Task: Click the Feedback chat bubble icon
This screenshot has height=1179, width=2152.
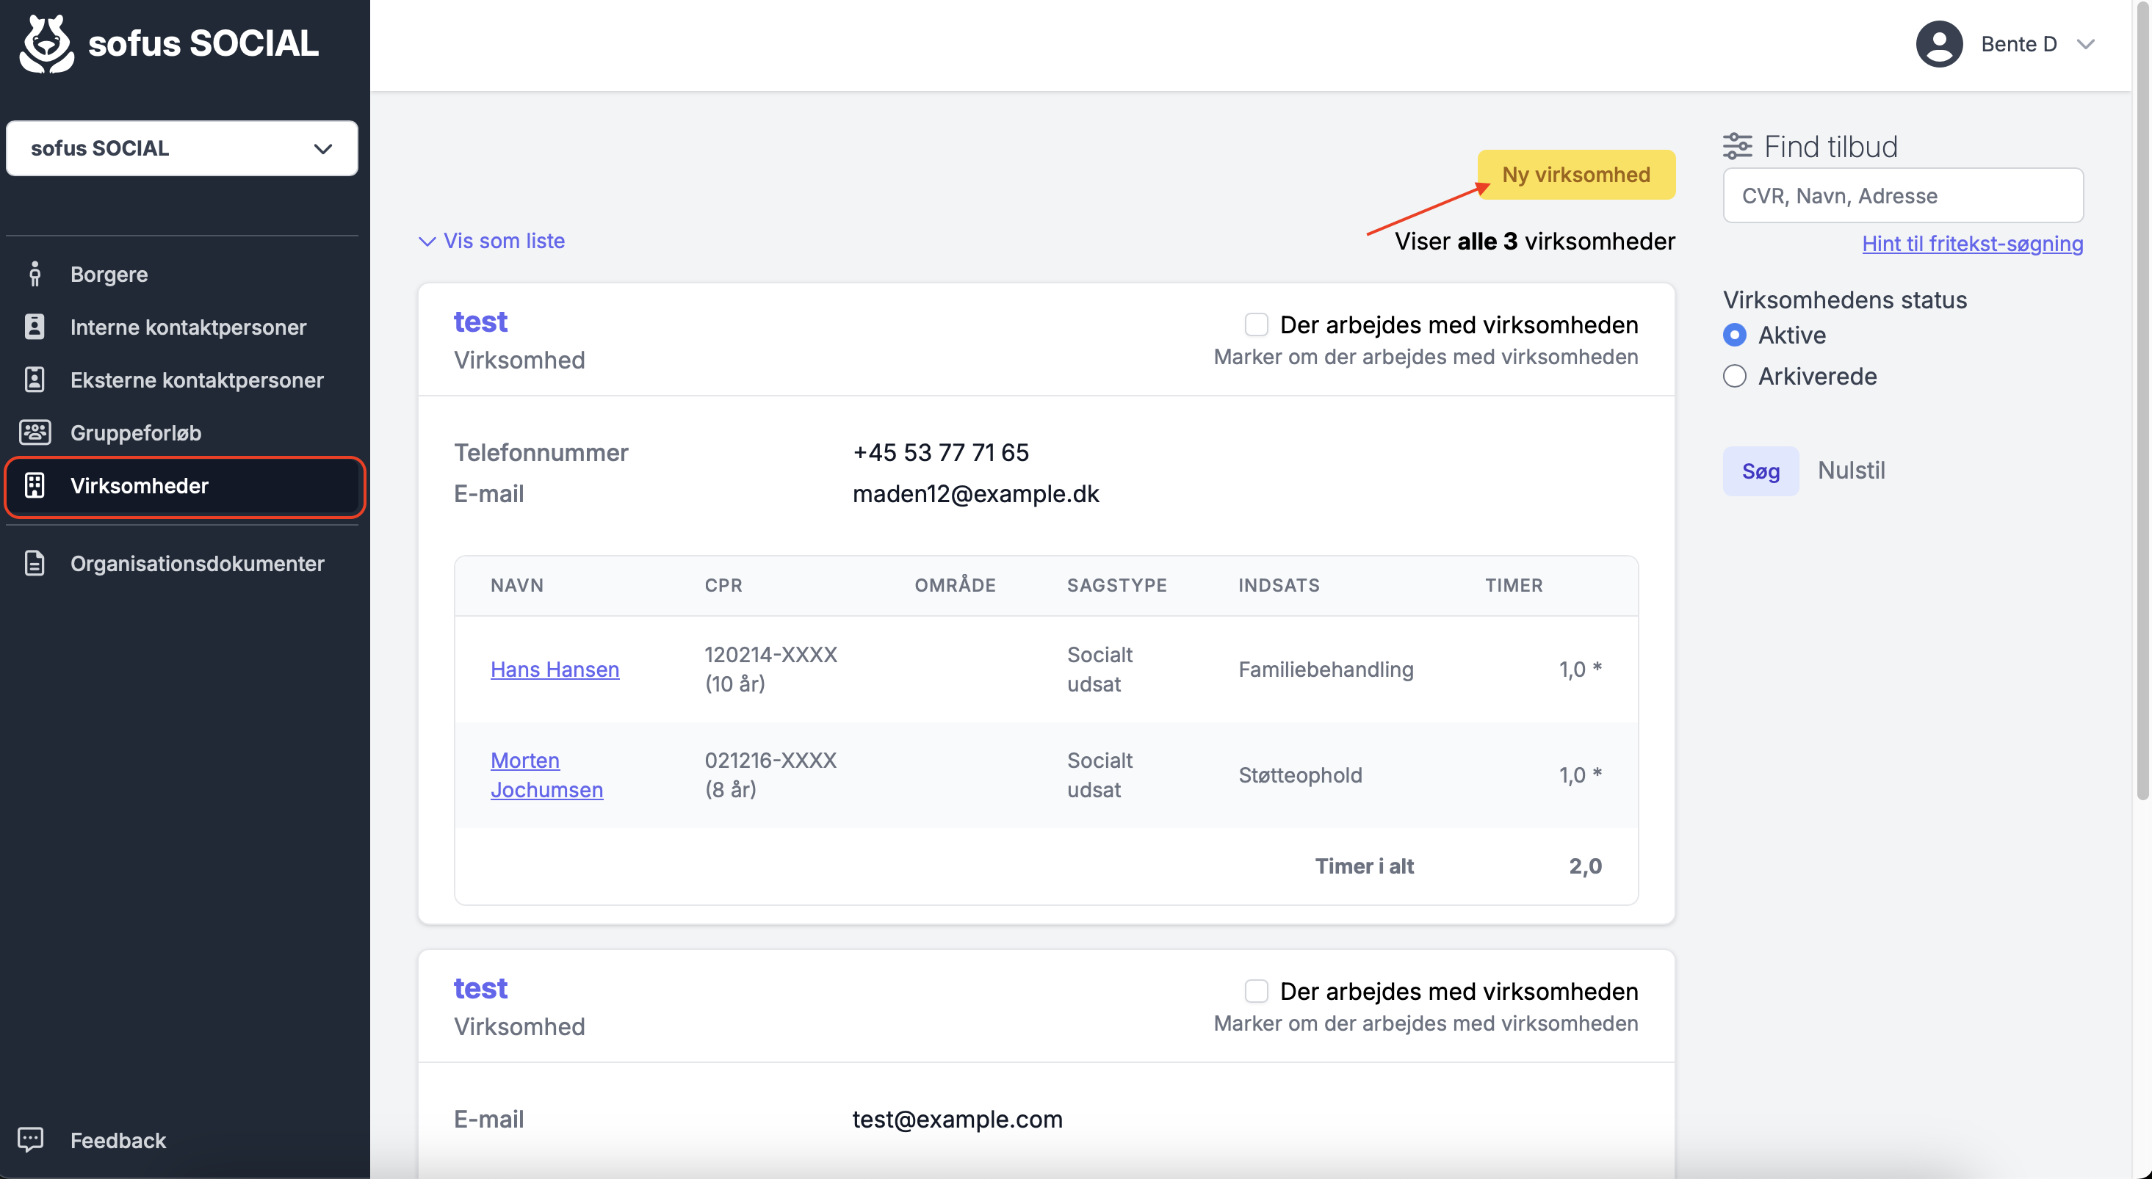Action: coord(31,1140)
